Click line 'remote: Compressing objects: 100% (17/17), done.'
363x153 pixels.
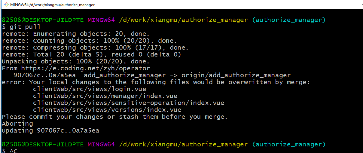pyautogui.click(x=95, y=47)
